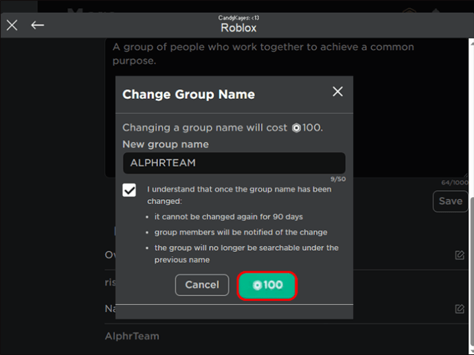The width and height of the screenshot is (474, 355).
Task: Click the description box resize handle corner
Action: click(x=465, y=174)
